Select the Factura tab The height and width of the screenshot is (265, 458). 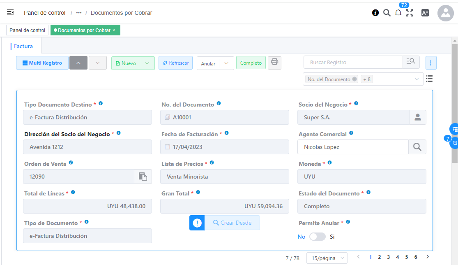[x=23, y=46]
